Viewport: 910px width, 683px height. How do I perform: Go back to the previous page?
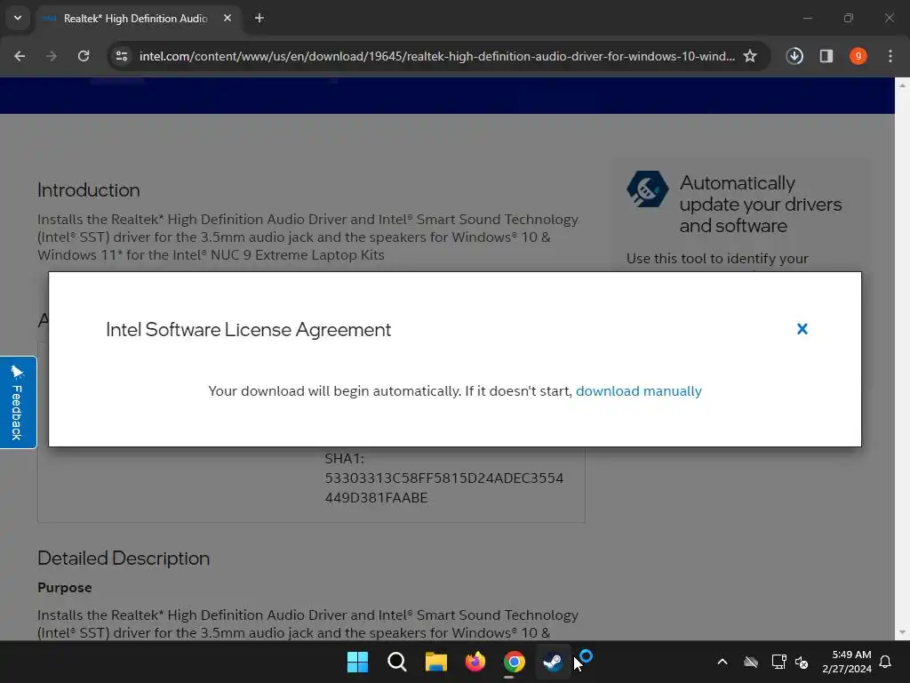pyautogui.click(x=20, y=56)
